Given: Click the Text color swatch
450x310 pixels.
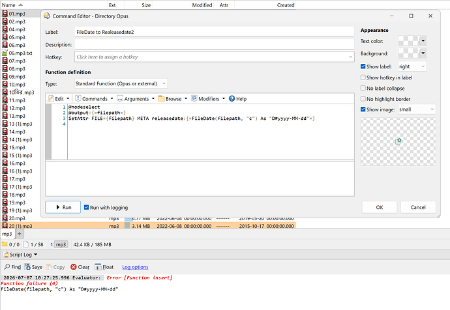Looking at the screenshot, I should click(409, 41).
